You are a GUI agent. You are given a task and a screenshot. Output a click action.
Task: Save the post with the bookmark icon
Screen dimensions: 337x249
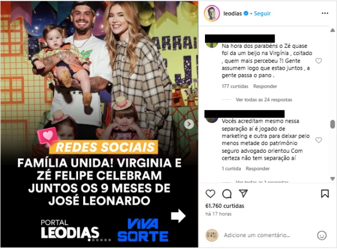[325, 193]
